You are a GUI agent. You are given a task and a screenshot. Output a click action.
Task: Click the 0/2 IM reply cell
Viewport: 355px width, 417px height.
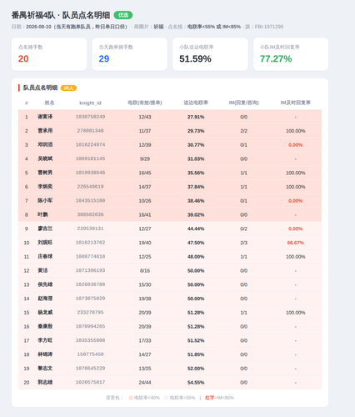[243, 229]
